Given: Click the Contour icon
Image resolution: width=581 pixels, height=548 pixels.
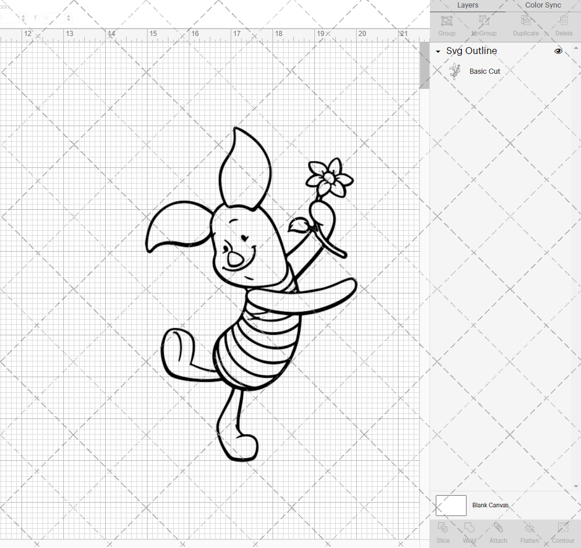Looking at the screenshot, I should point(563,528).
